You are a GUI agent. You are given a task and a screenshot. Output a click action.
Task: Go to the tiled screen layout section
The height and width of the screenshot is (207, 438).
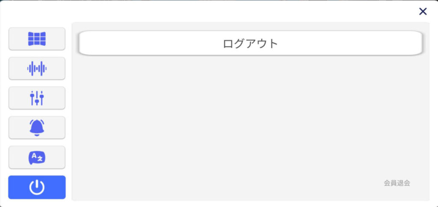[37, 39]
